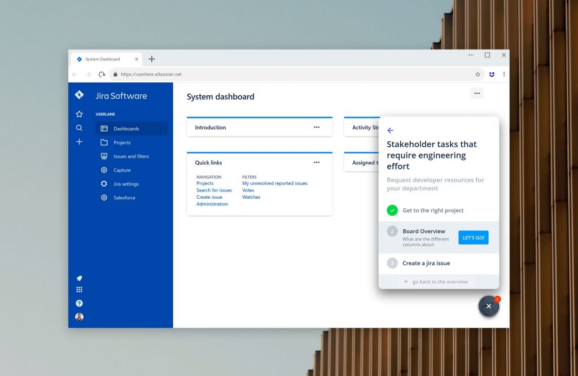
Task: Select Capture in the sidebar
Action: 132,170
